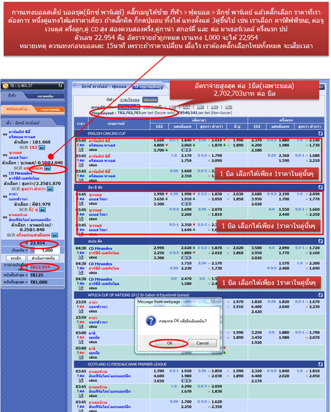Refresh the TB 3,465.37 account balance
Screen dimensions: 331x412
60,85
